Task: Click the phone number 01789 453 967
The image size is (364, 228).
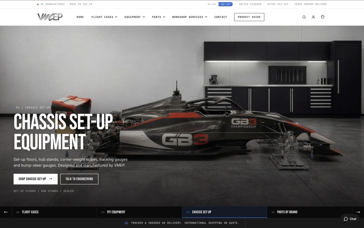Action: 278,4
